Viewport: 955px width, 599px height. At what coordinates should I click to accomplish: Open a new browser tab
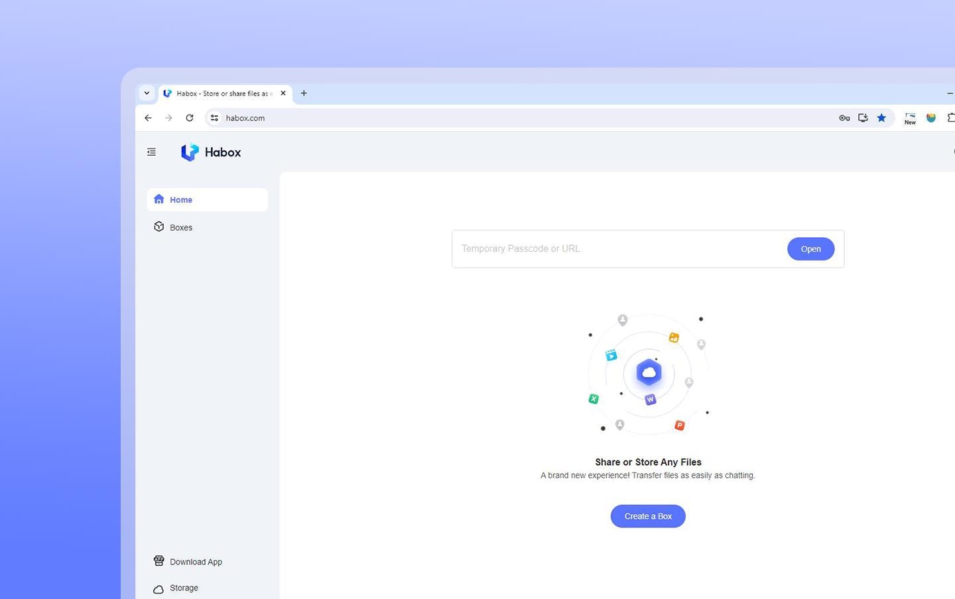304,93
